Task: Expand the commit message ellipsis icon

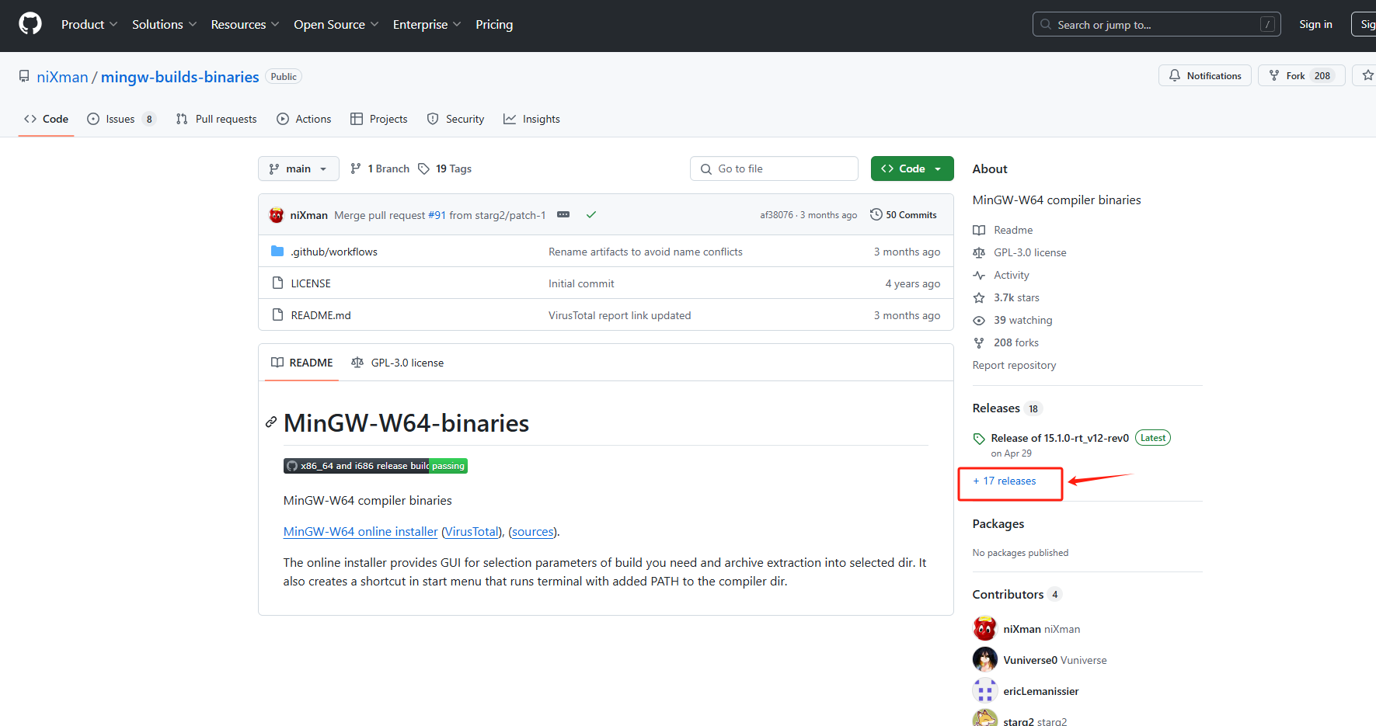Action: [563, 214]
